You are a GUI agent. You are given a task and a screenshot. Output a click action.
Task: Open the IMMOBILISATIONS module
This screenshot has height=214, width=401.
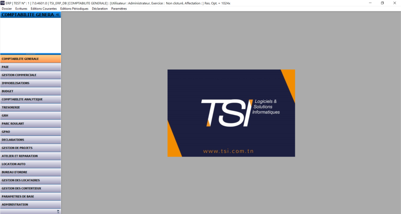tap(30, 83)
